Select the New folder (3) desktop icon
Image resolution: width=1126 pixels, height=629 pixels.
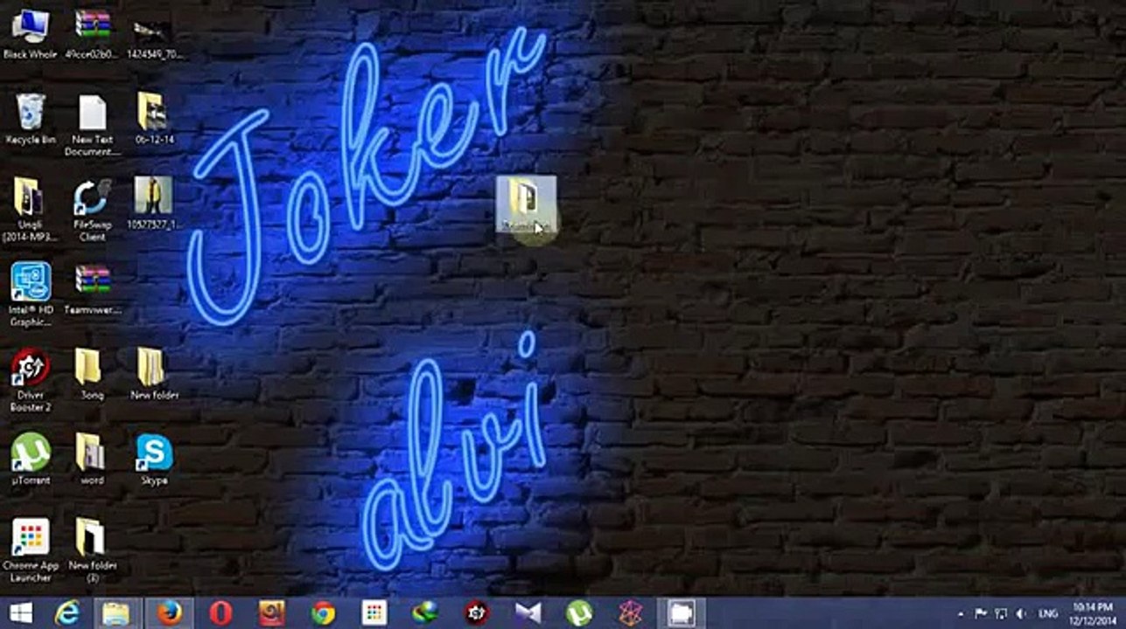click(92, 550)
